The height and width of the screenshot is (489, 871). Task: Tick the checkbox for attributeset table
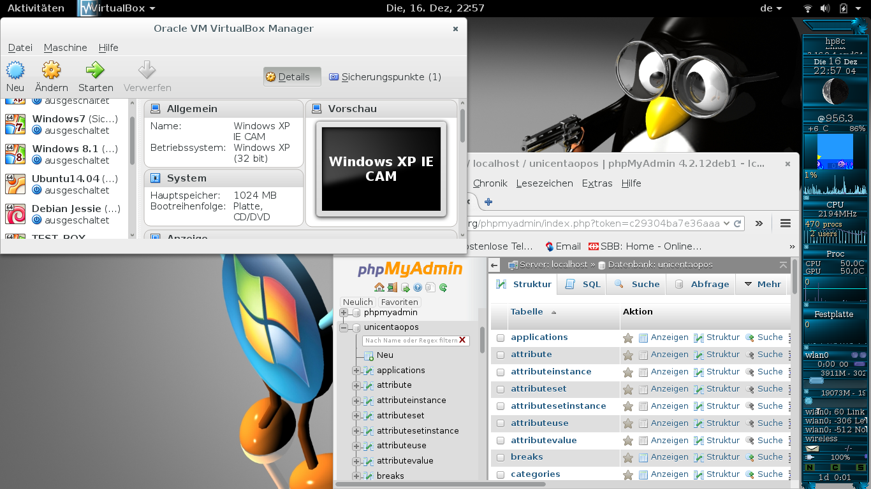point(501,390)
